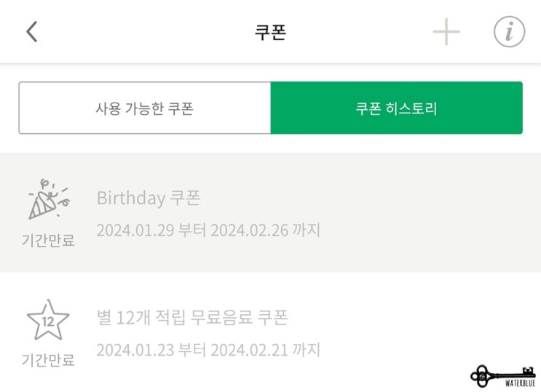541x392 pixels.
Task: Select 기간만료 label under star icon
Action: click(x=48, y=359)
